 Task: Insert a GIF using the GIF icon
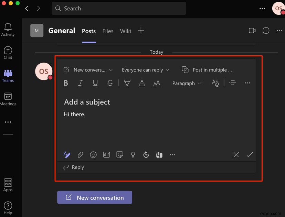(x=106, y=155)
